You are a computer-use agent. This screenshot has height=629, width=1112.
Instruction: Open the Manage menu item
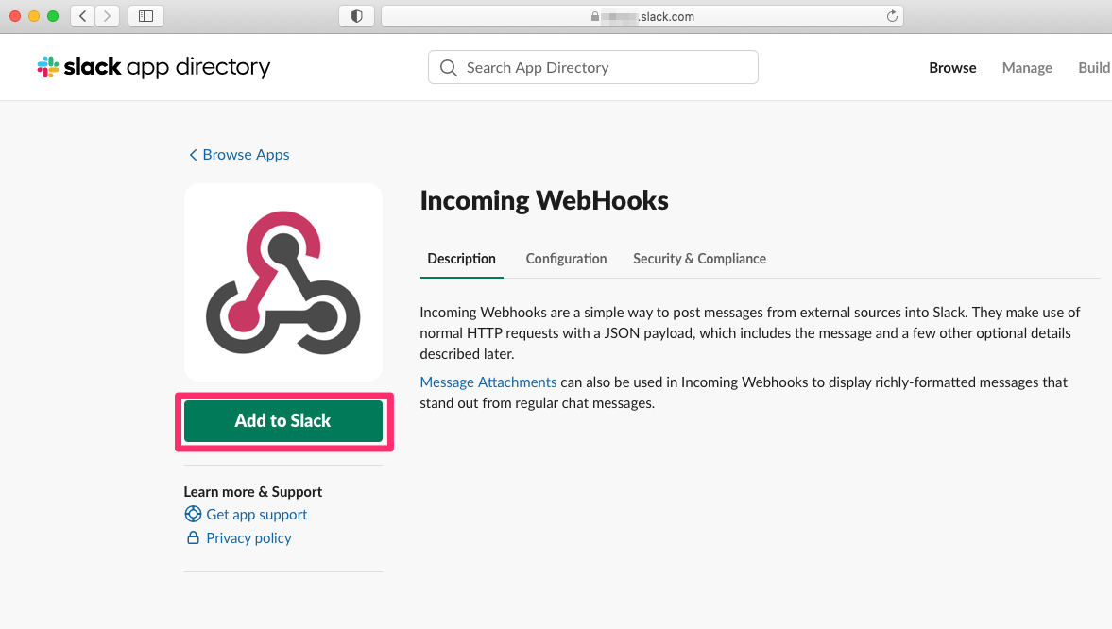(1027, 67)
